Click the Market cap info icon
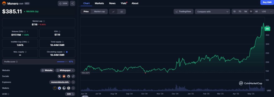This screenshot has width=274, height=97. (x=44, y=21)
